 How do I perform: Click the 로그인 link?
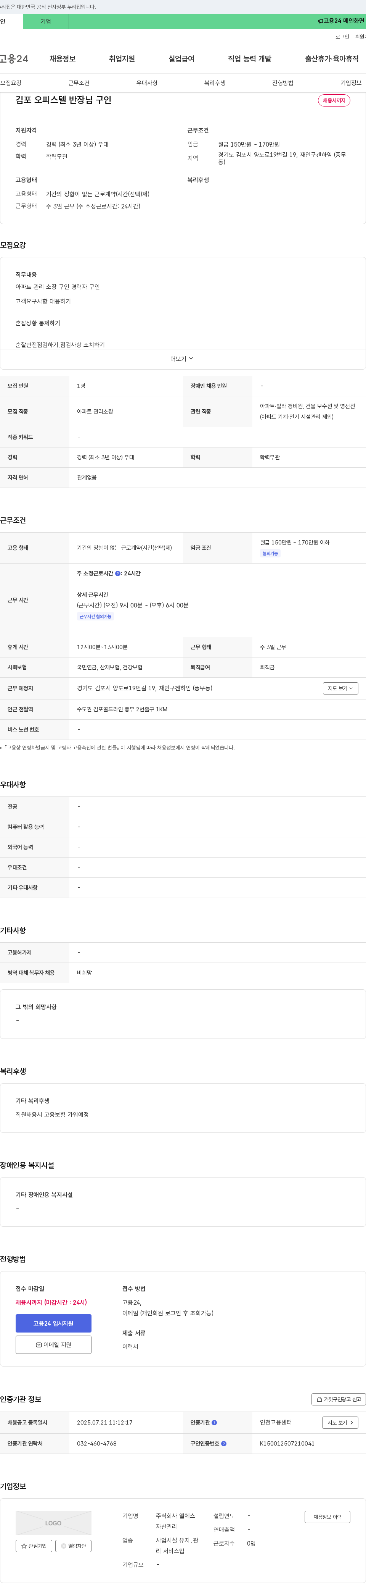click(x=342, y=37)
